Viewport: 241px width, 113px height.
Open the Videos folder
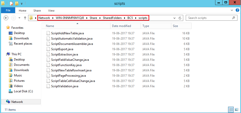18,86
